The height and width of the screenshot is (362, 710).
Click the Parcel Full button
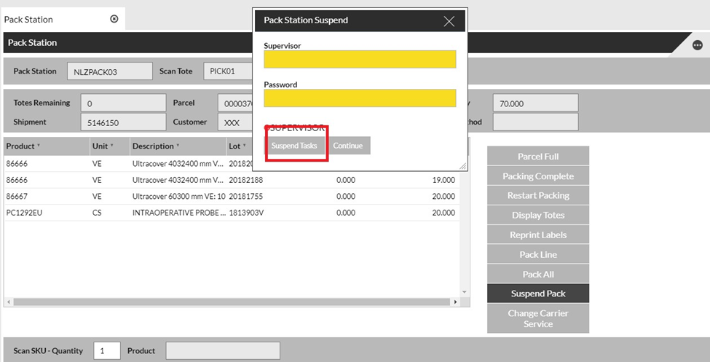537,157
